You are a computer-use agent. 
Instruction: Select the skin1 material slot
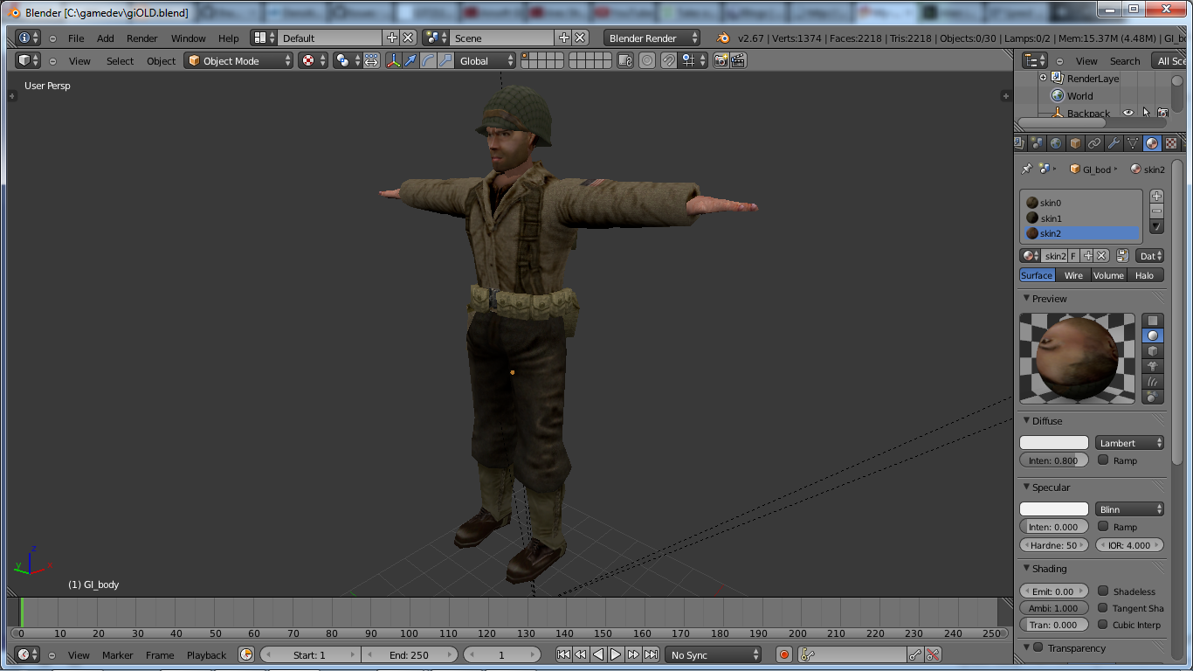(1082, 218)
